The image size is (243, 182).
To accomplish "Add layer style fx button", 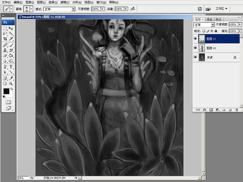I will pos(205,110).
